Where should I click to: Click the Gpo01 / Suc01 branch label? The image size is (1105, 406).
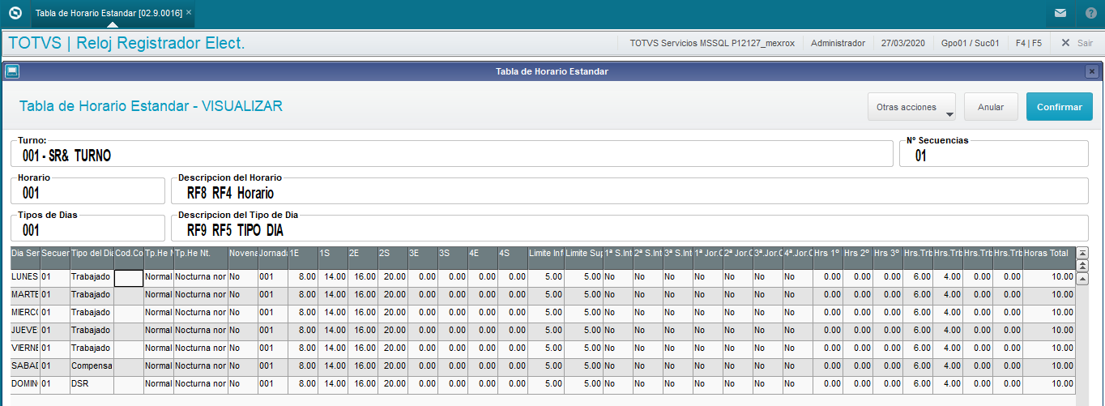point(971,43)
